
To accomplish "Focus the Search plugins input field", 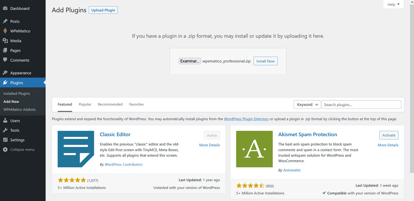I will click(x=361, y=104).
